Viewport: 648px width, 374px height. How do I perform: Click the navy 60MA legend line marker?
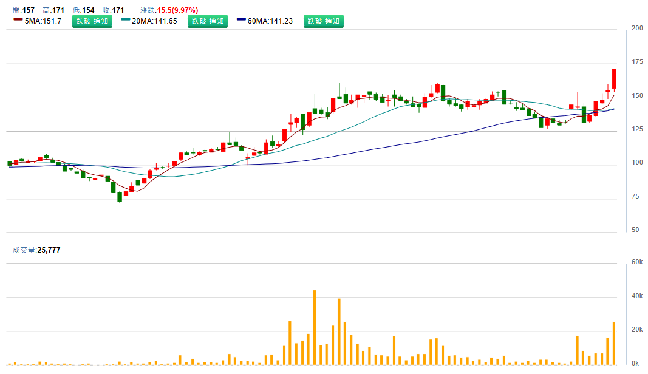pyautogui.click(x=242, y=20)
